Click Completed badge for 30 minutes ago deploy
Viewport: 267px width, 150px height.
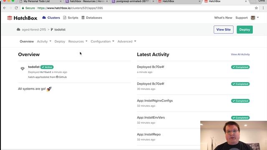click(240, 84)
